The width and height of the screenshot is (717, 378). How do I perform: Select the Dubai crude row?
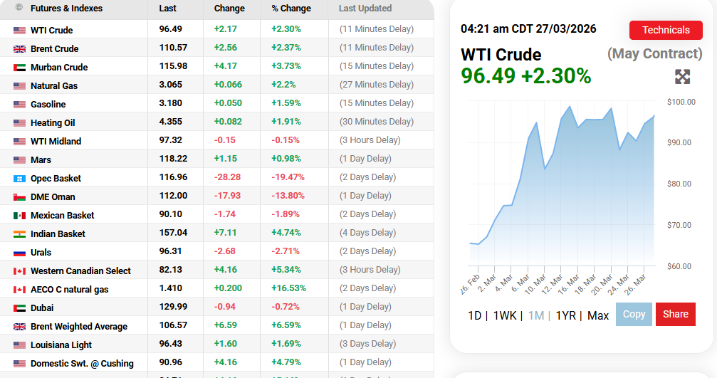[42, 308]
